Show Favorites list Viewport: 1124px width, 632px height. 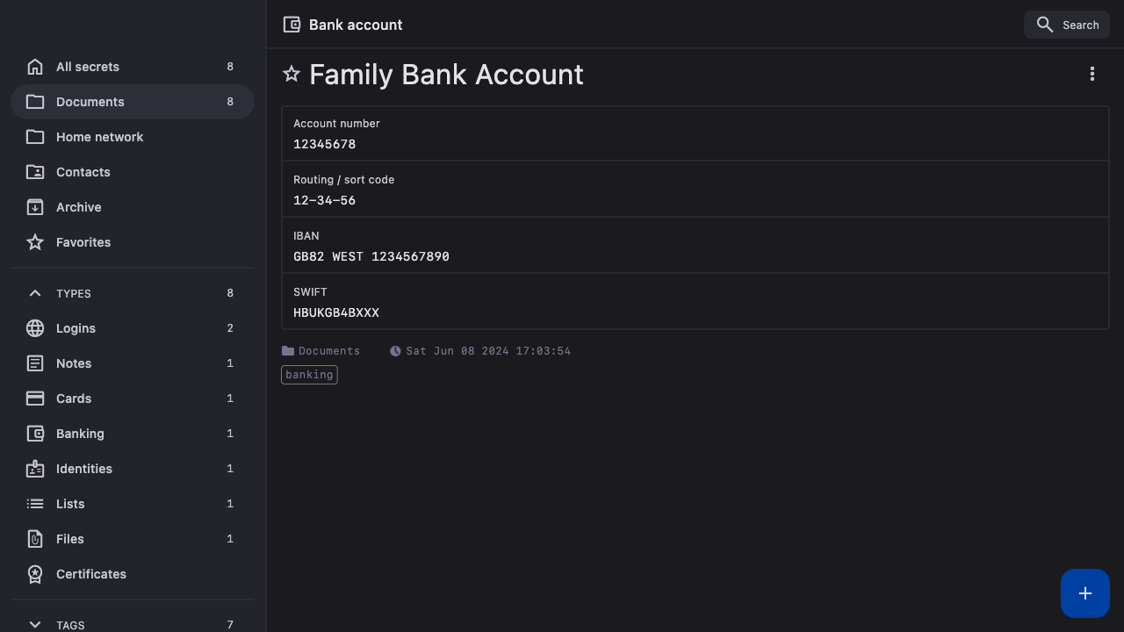click(x=83, y=242)
